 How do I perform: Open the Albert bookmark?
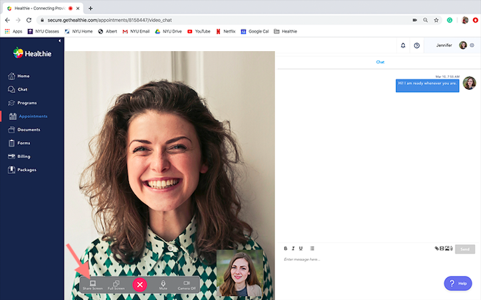(x=108, y=31)
